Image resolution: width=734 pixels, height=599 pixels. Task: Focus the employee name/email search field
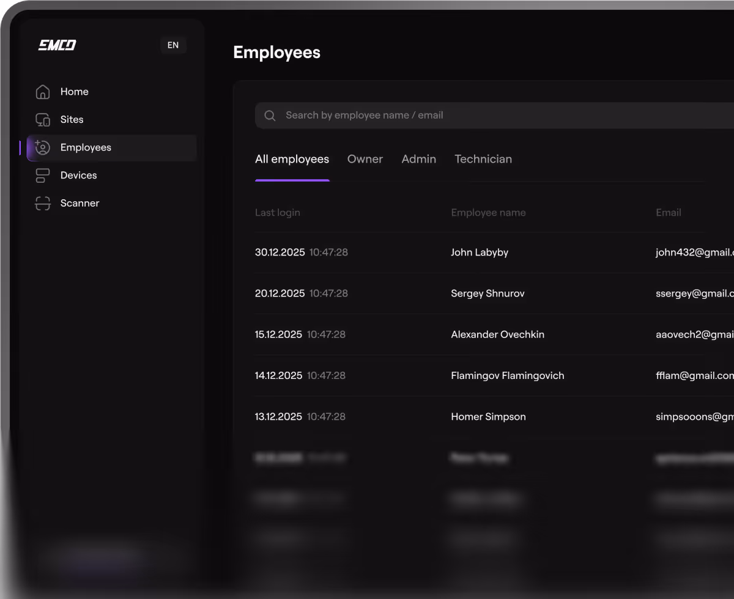click(494, 116)
